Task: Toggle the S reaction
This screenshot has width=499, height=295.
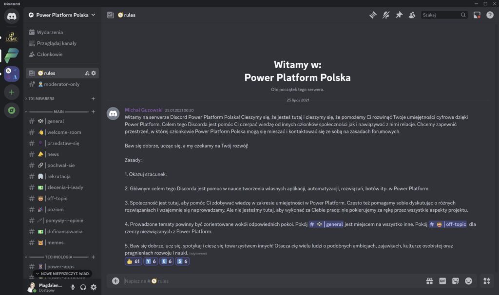Action: point(182,261)
